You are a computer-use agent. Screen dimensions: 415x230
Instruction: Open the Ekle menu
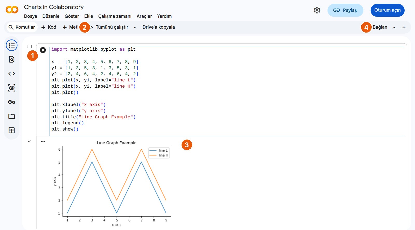click(x=89, y=16)
